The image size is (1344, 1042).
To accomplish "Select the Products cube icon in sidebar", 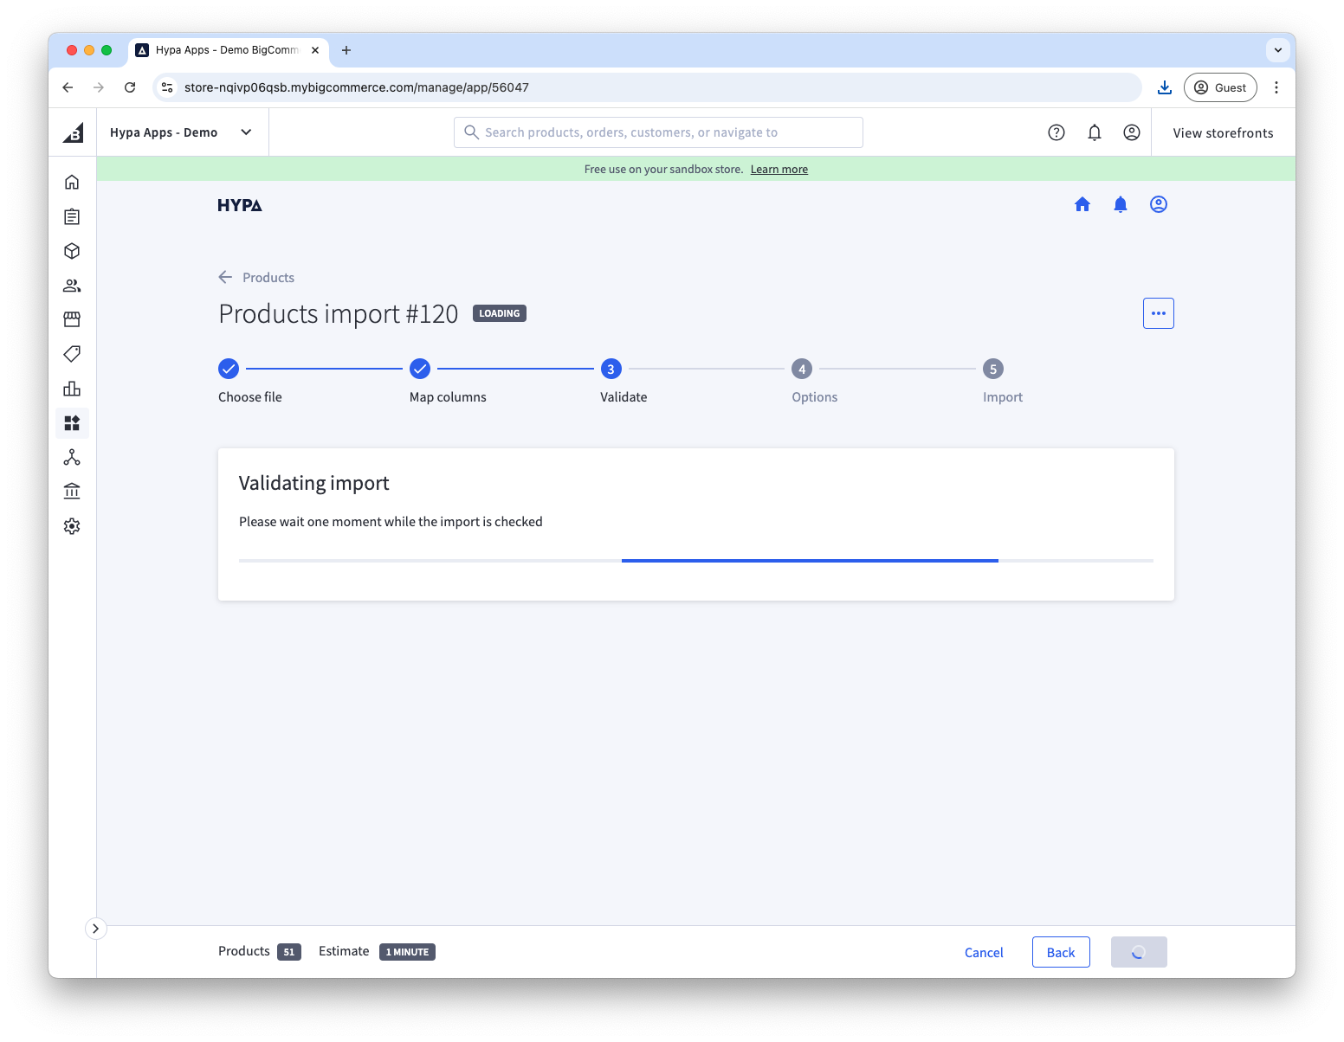I will [x=72, y=251].
